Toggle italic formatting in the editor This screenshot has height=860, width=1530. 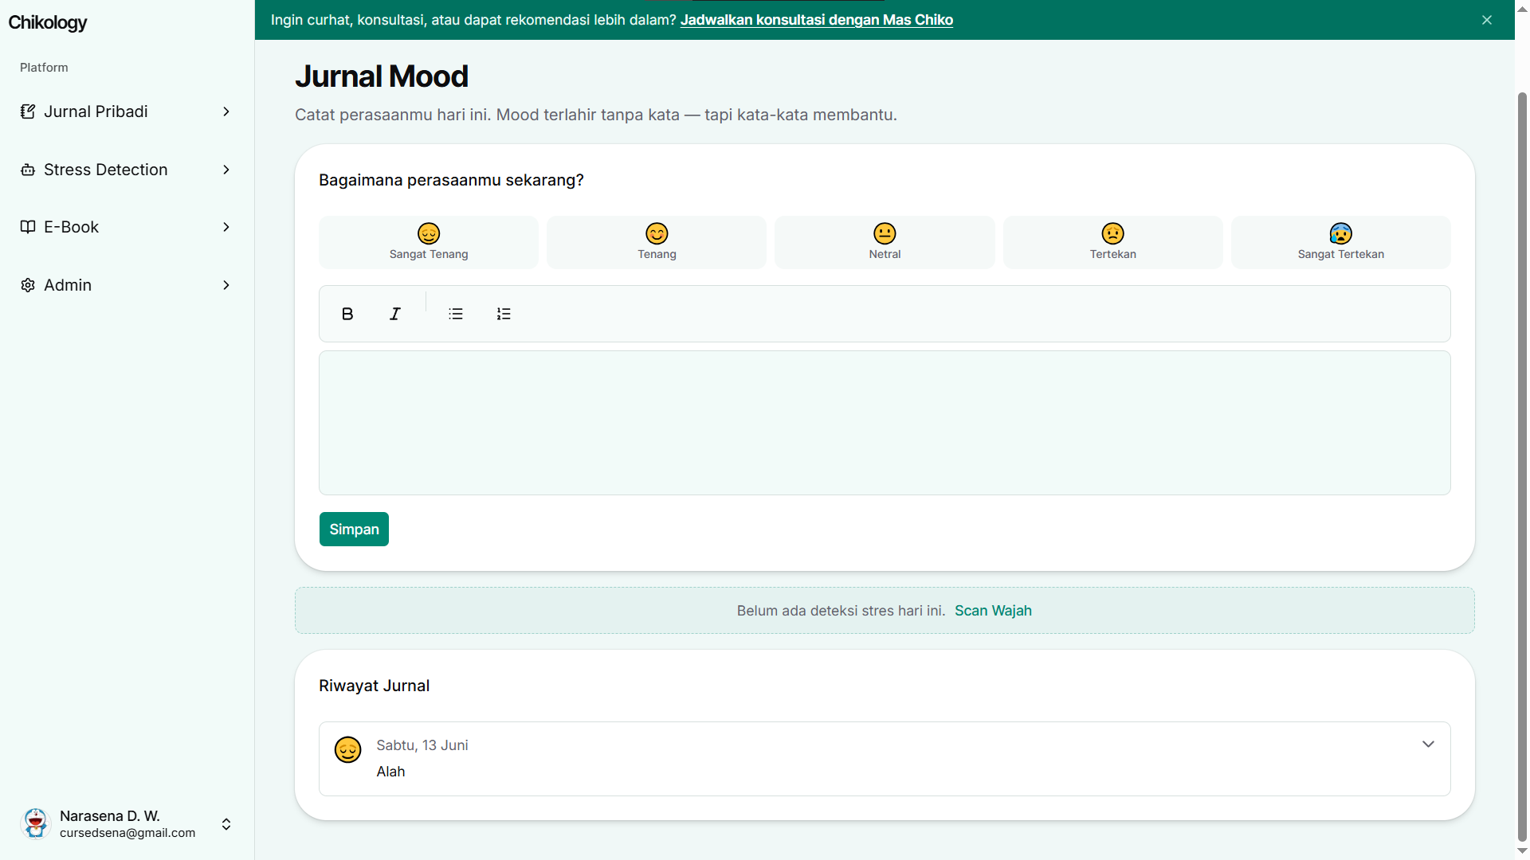click(395, 314)
